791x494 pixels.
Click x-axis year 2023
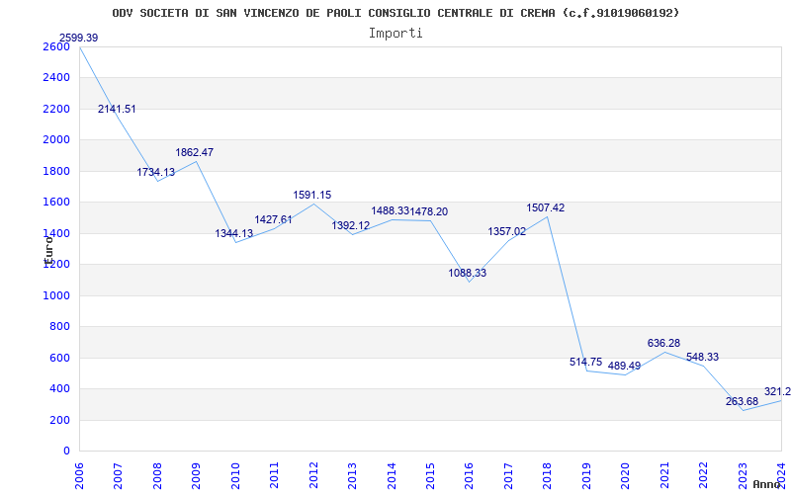(x=743, y=475)
